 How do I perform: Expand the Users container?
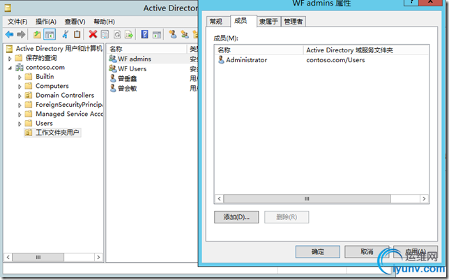pos(20,124)
